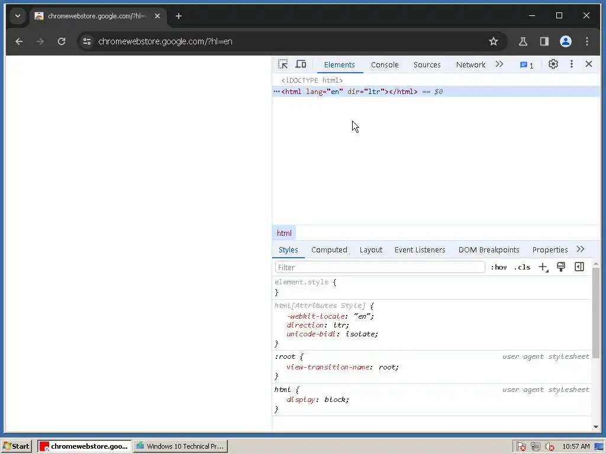
Task: Switch to Windows 10 Technical Preview taskbar button
Action: coord(180,446)
